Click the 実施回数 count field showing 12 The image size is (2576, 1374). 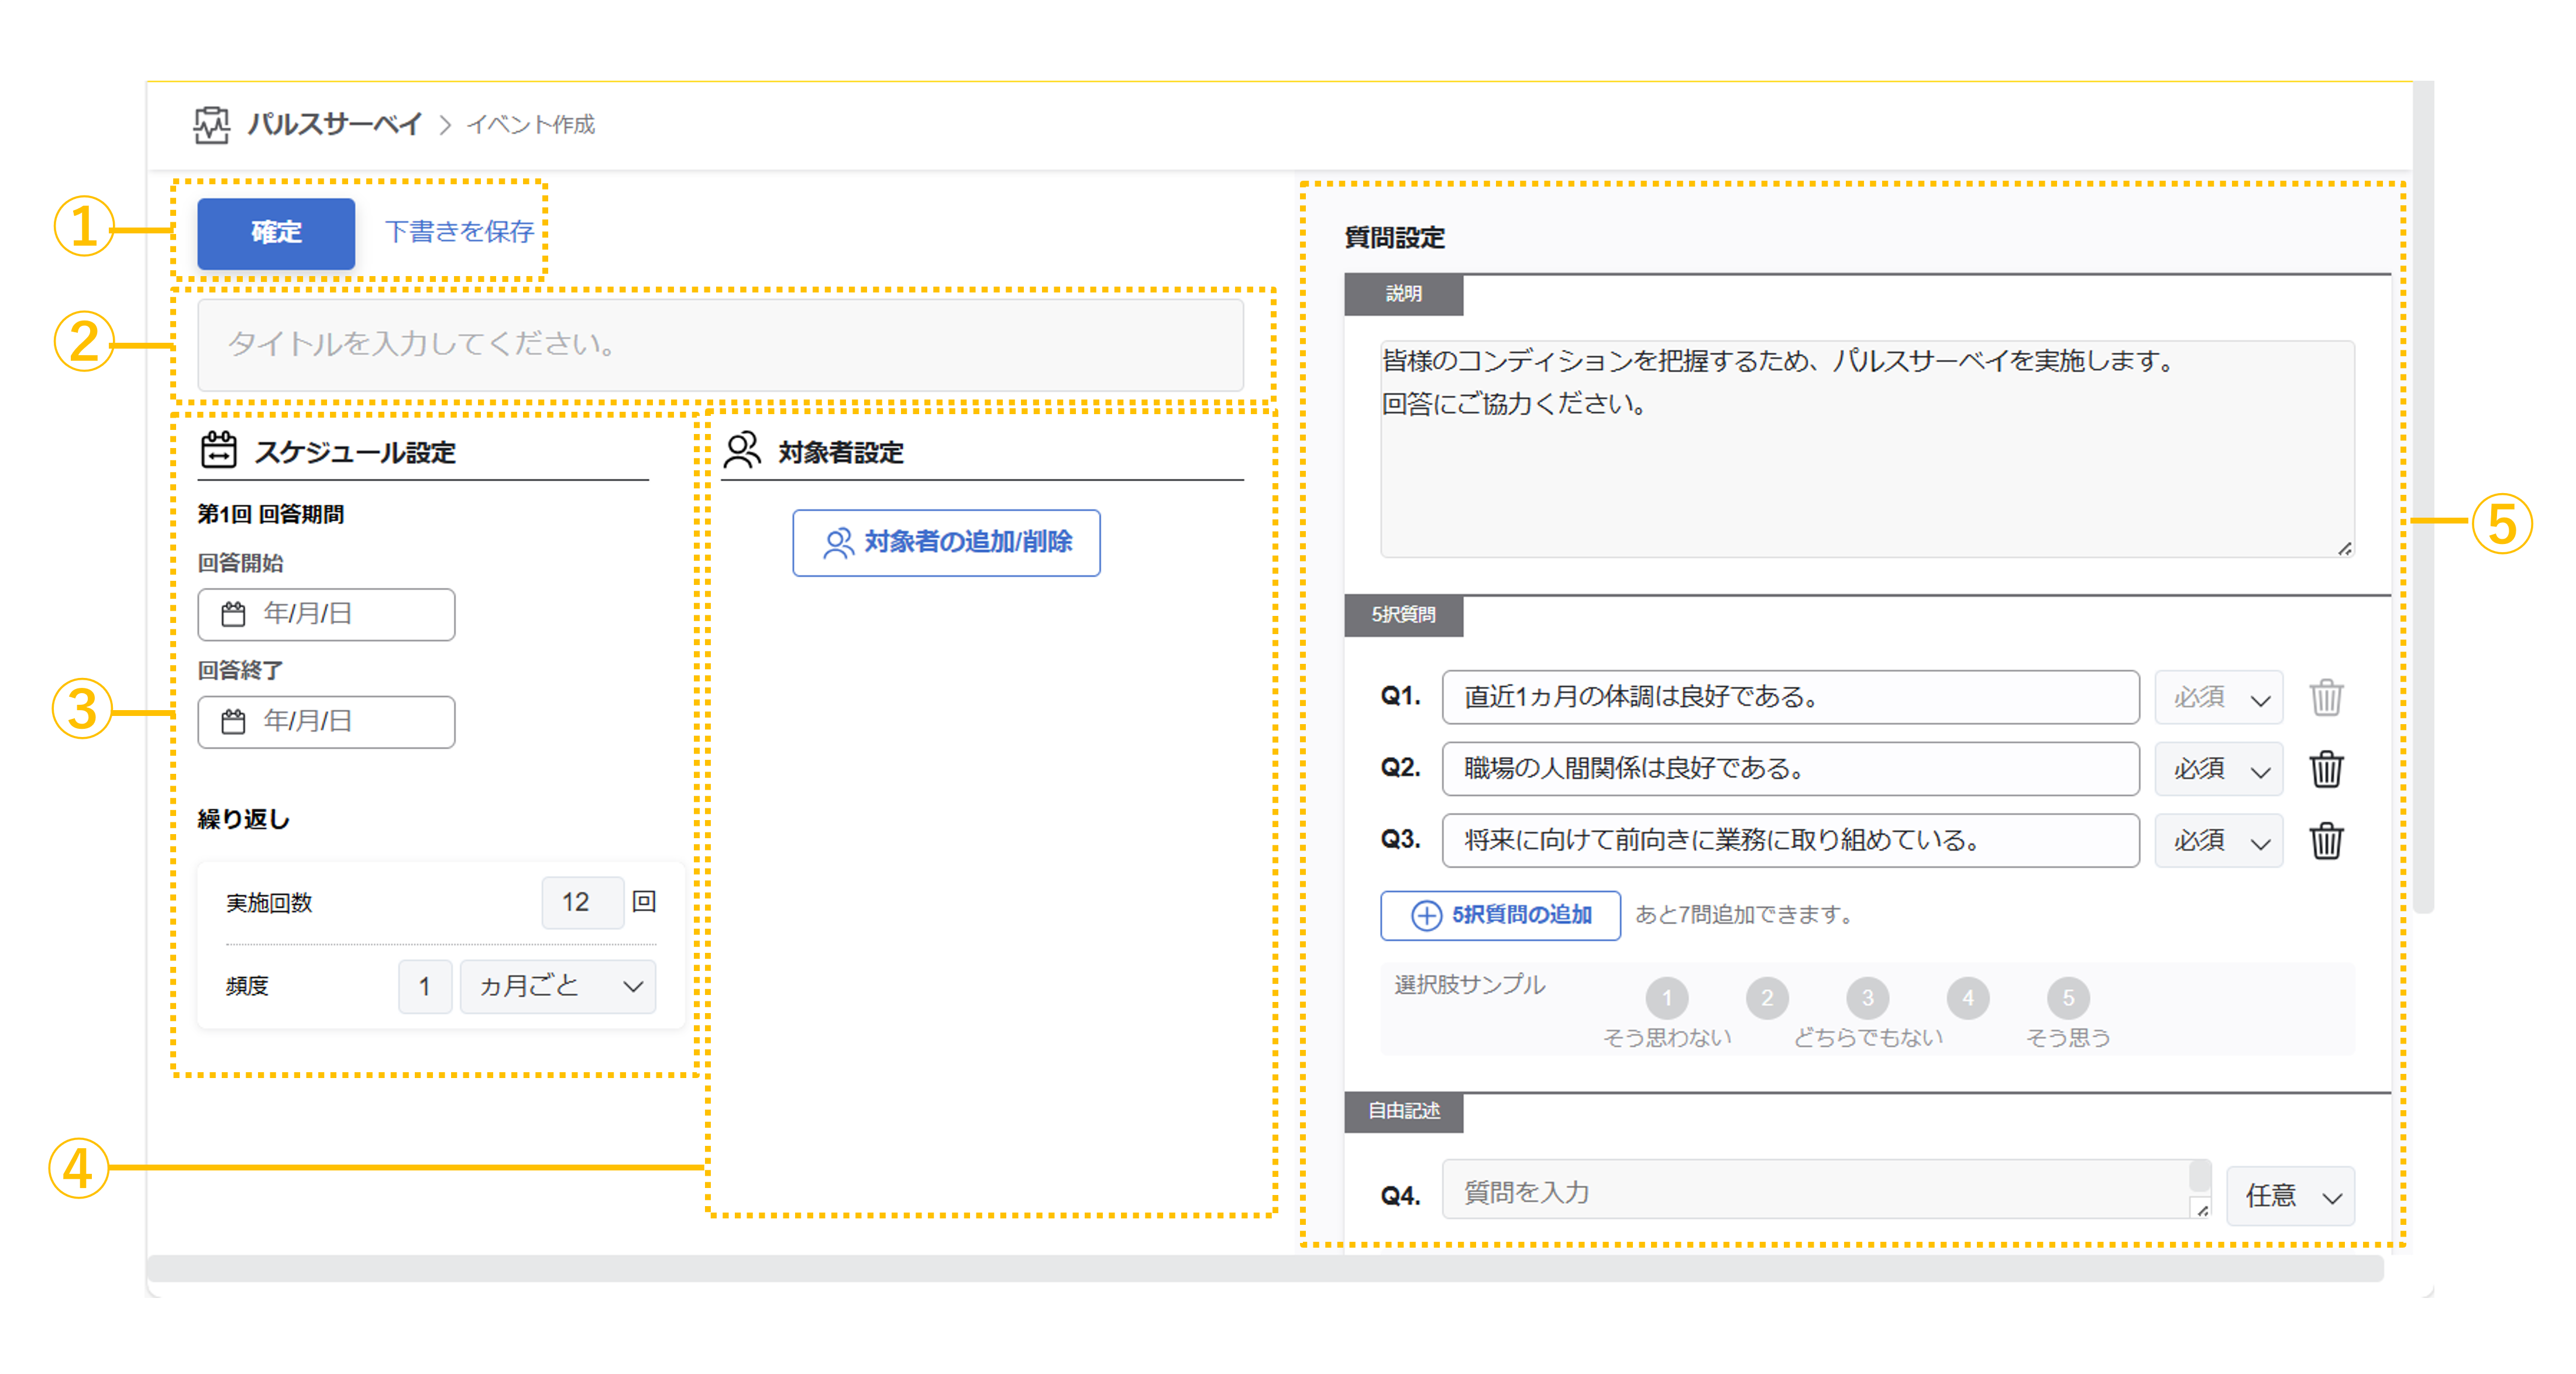(x=583, y=903)
